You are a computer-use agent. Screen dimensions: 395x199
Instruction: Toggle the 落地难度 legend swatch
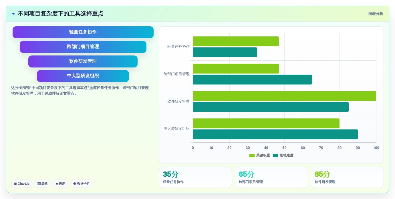point(275,156)
